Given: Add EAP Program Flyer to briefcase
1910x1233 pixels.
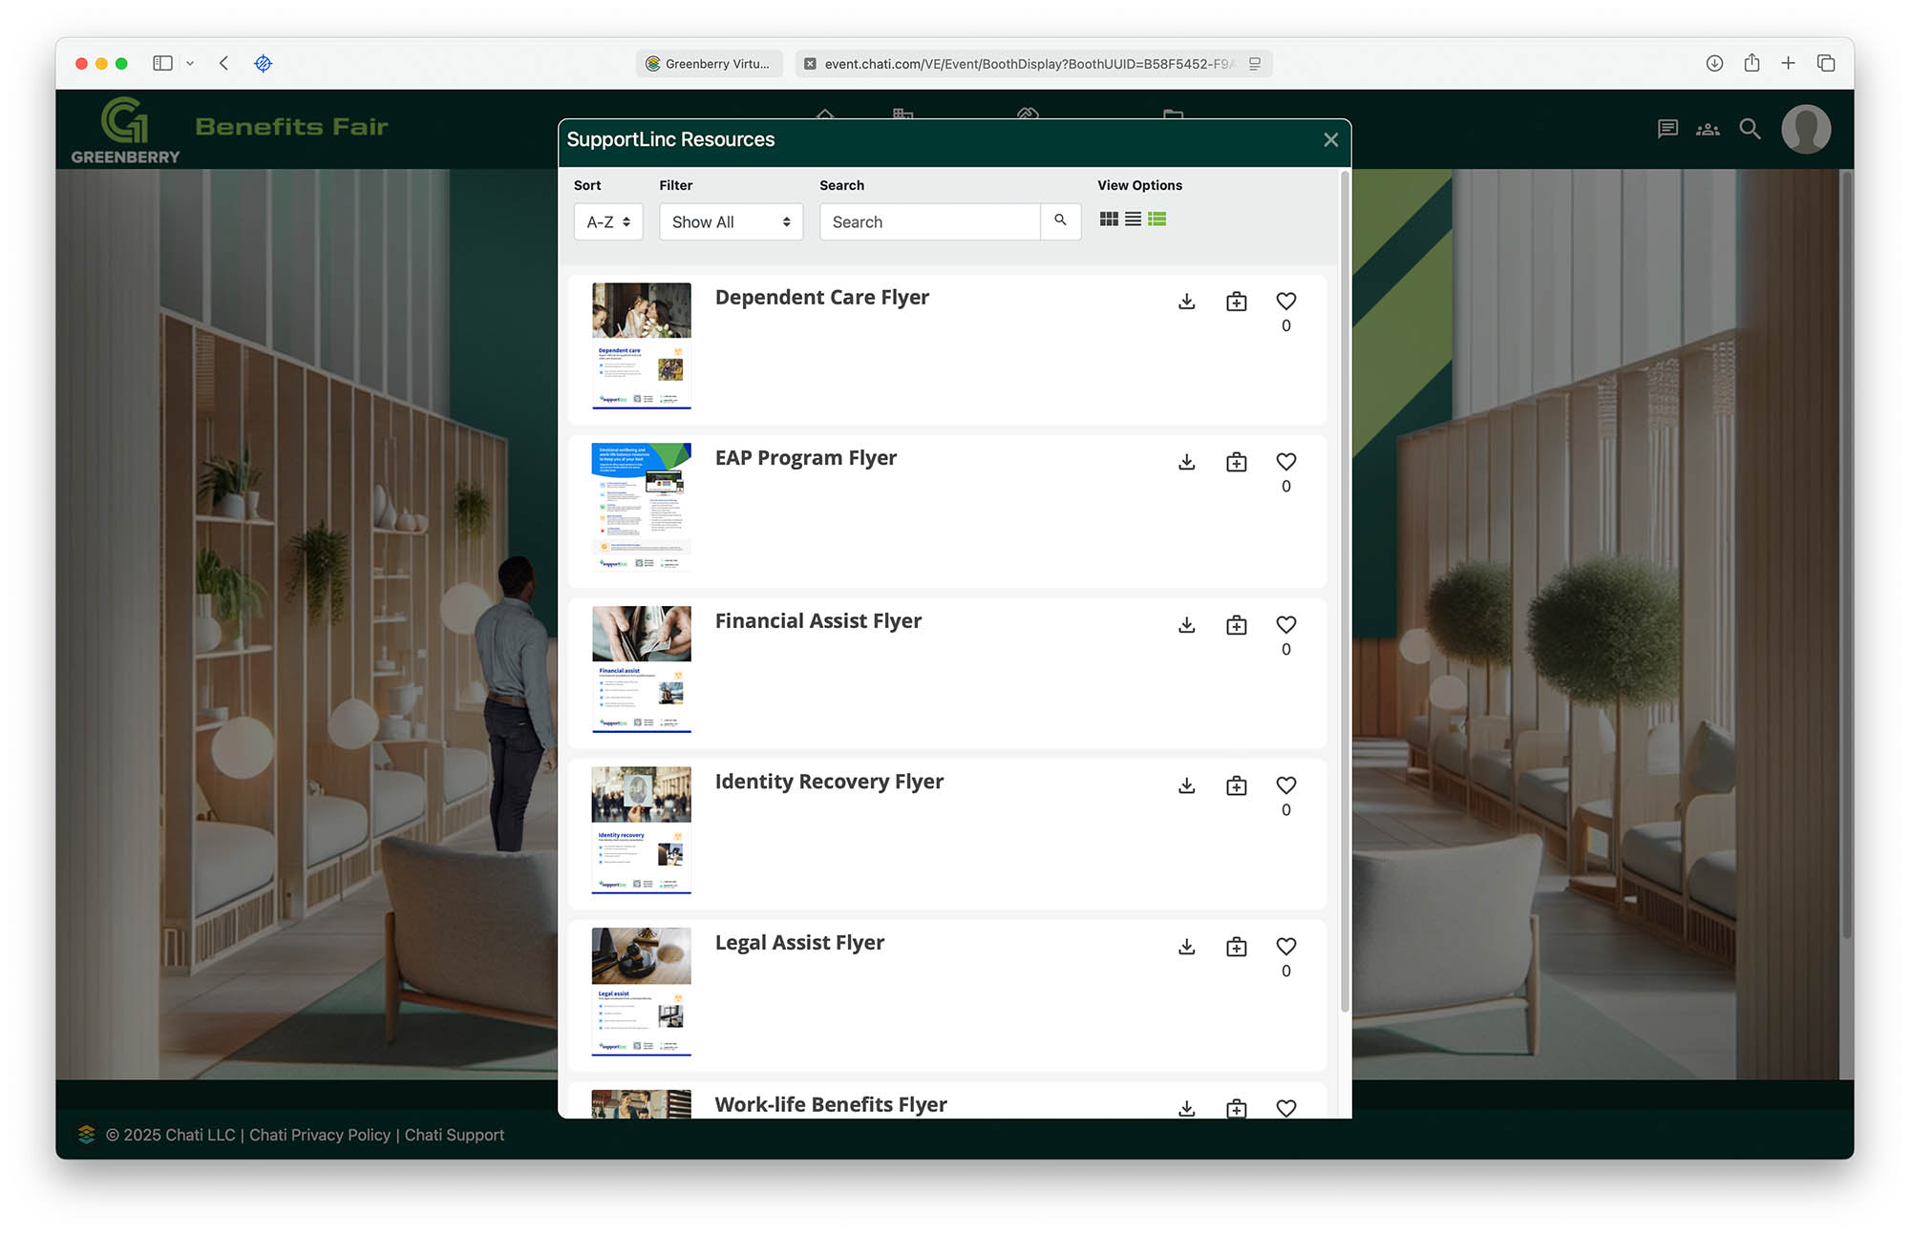Looking at the screenshot, I should 1236,462.
